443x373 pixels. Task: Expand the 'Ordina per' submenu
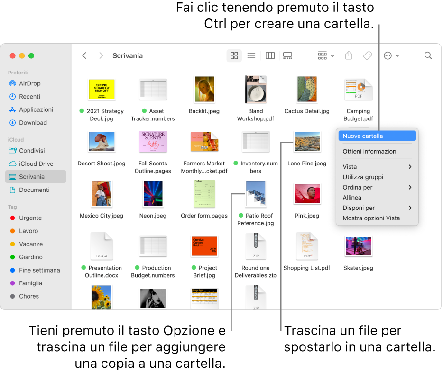point(358,187)
